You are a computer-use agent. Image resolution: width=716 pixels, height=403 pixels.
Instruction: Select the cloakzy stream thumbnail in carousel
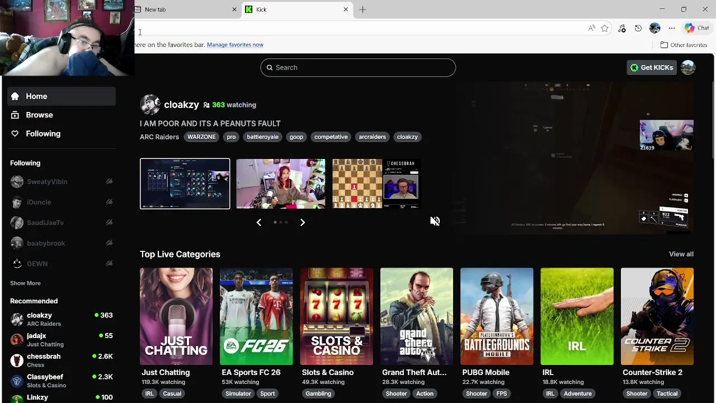pos(185,184)
